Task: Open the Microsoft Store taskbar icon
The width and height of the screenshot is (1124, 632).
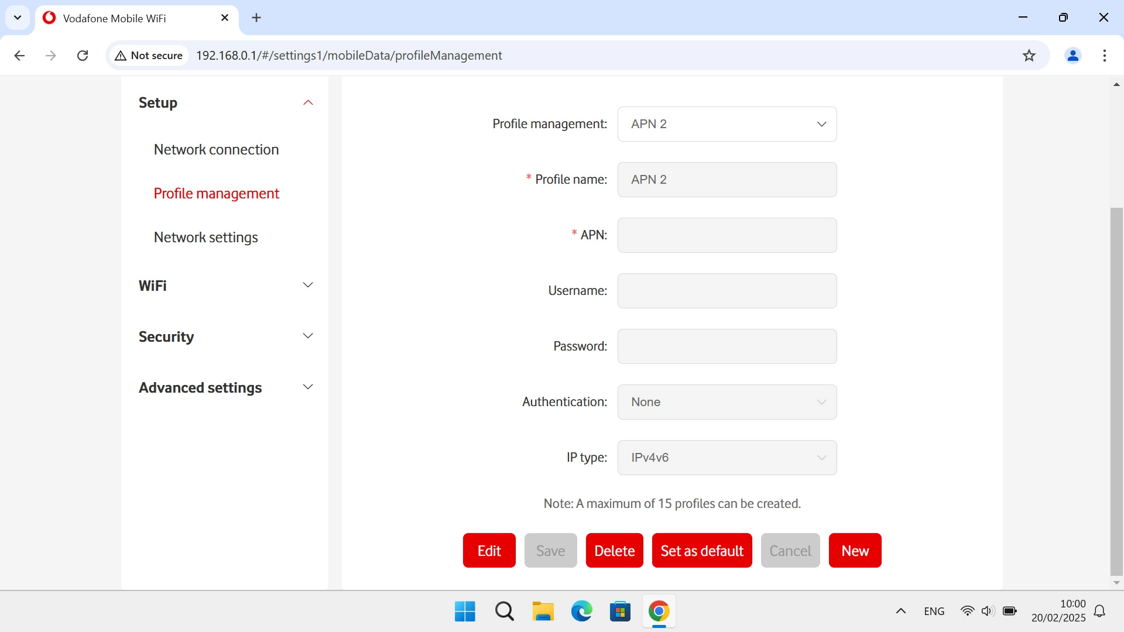Action: coord(620,612)
